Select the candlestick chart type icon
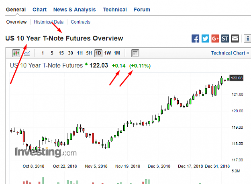 point(16,53)
